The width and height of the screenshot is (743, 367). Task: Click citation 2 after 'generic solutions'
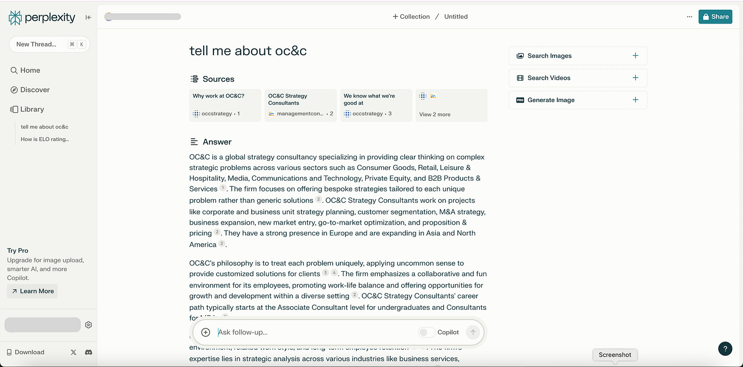pyautogui.click(x=318, y=200)
